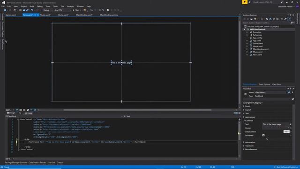
Task: Switch to the Design view tab
Action: click(x=11, y=113)
